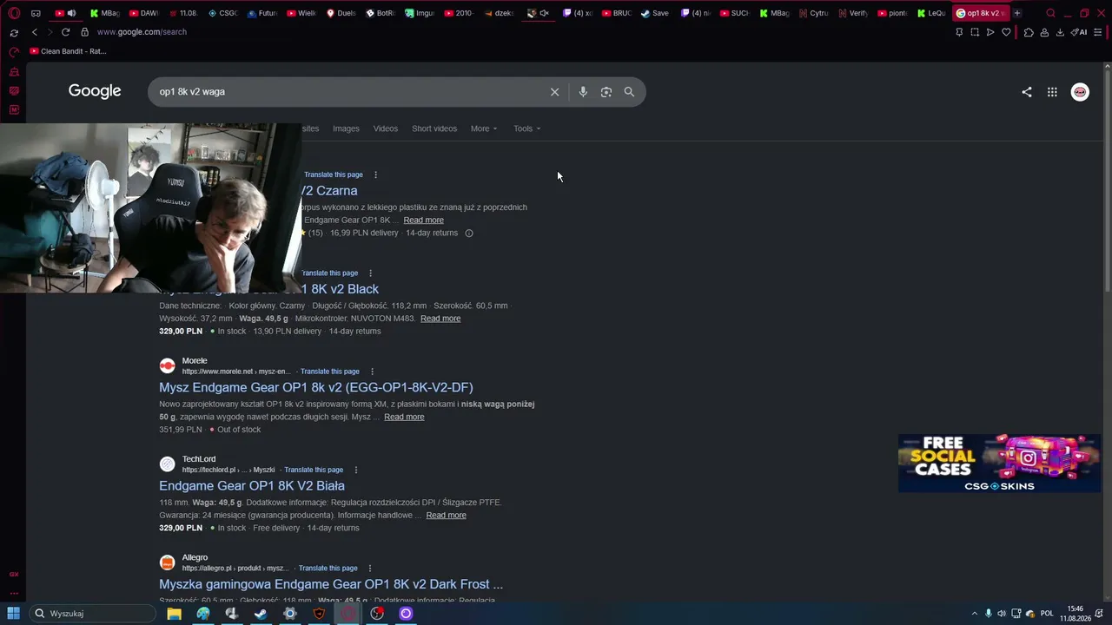Open Opera tab search magnifier

click(x=1050, y=13)
